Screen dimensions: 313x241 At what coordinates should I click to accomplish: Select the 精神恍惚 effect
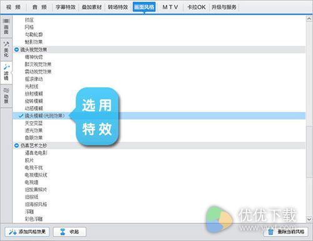[34, 57]
